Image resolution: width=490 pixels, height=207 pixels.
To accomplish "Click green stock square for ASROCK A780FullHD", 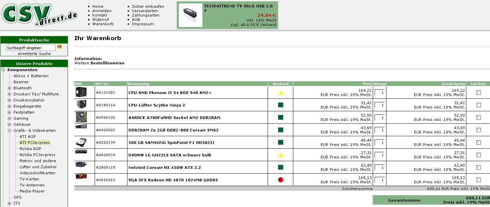I will click(x=280, y=117).
